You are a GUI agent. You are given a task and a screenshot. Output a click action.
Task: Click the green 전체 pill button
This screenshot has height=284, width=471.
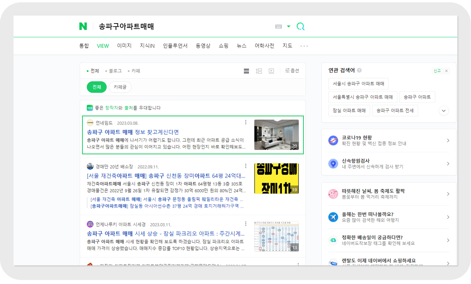click(97, 87)
